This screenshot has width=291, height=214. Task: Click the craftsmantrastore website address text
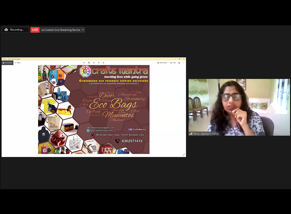pos(101,131)
